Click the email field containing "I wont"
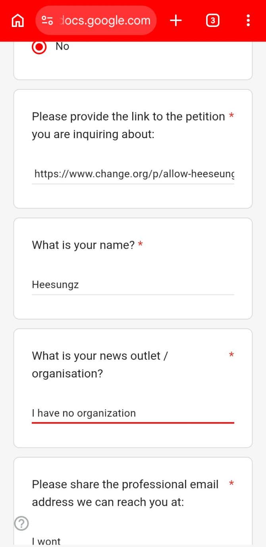 coord(133,541)
